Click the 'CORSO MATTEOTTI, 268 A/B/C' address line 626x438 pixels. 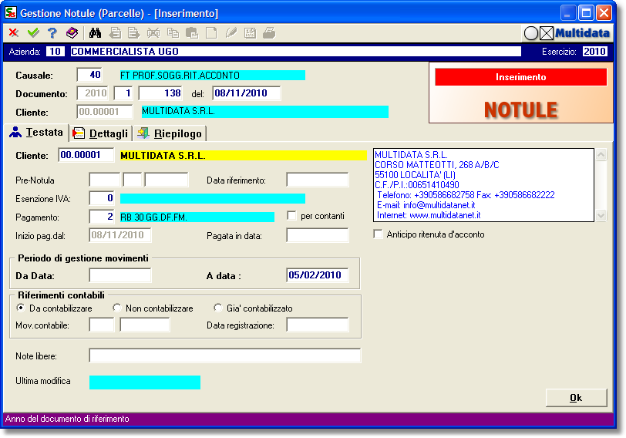(x=437, y=165)
